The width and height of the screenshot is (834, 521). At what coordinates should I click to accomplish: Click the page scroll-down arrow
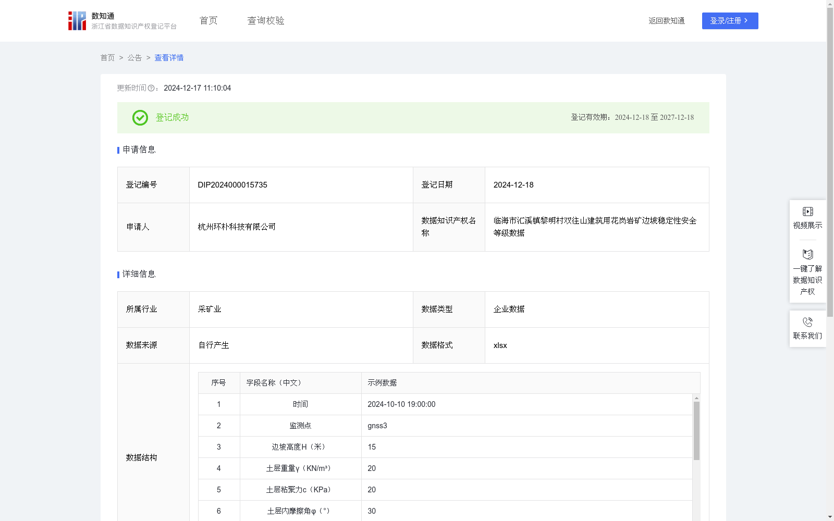830,517
